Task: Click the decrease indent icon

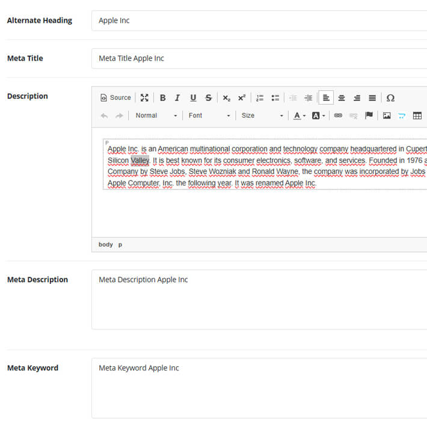Action: [x=293, y=98]
